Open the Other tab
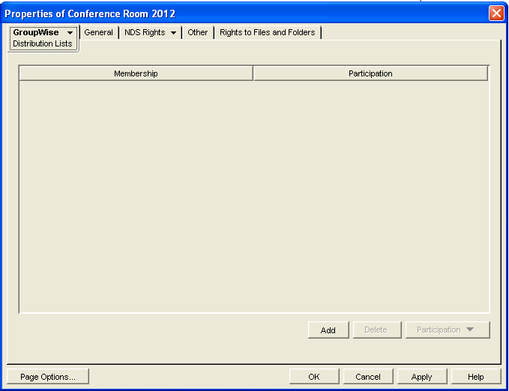Screen dimensions: 509x391 click(198, 33)
